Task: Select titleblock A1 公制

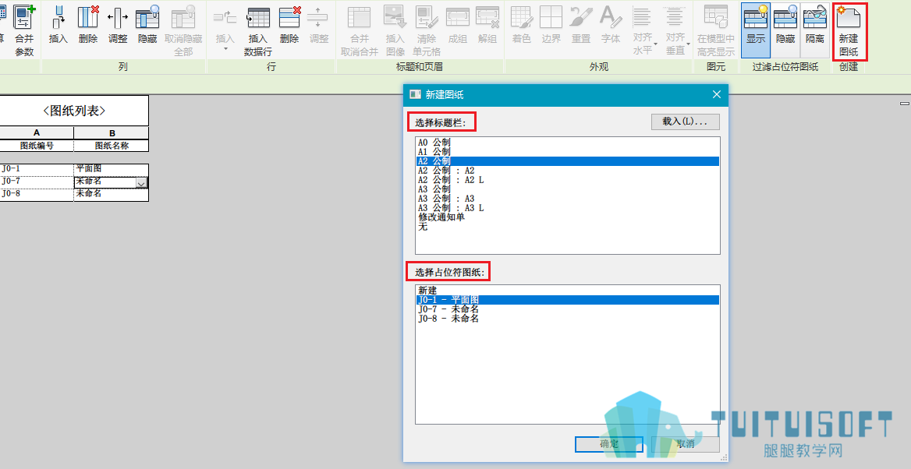Action: pyautogui.click(x=568, y=151)
